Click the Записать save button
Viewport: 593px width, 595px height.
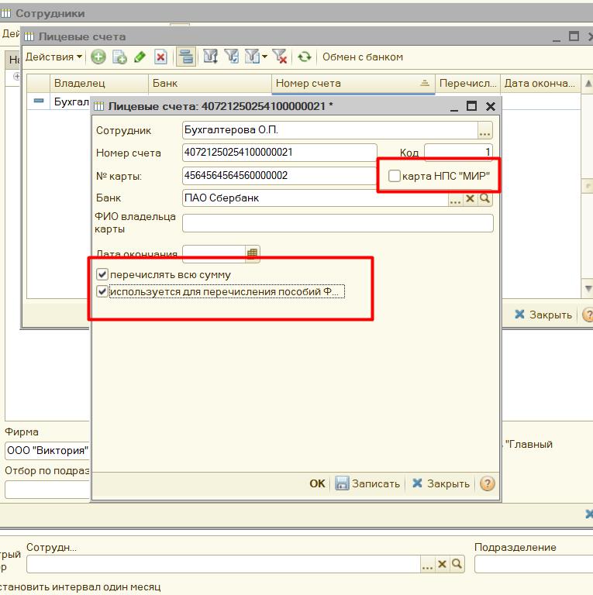pos(367,483)
